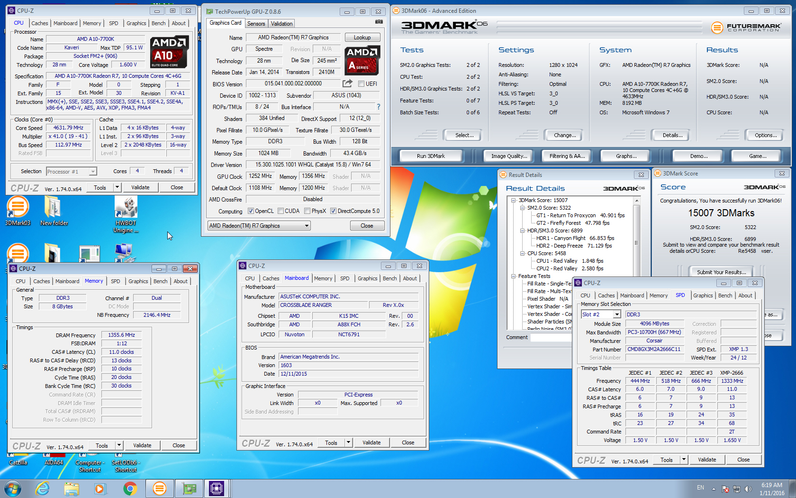Select the SetLODb6 Shortcut desktop icon
The image size is (796, 498).
[x=126, y=463]
